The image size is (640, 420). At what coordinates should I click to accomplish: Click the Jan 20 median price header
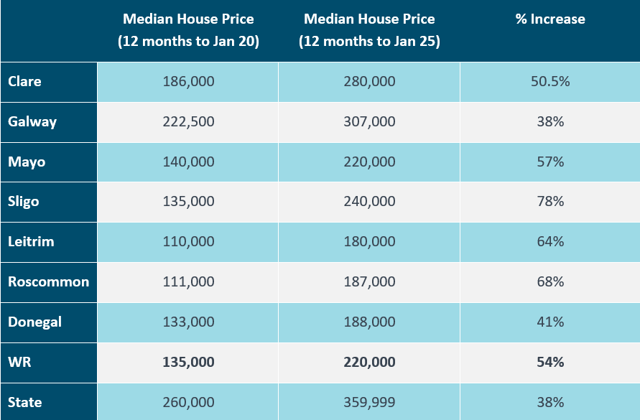click(188, 30)
